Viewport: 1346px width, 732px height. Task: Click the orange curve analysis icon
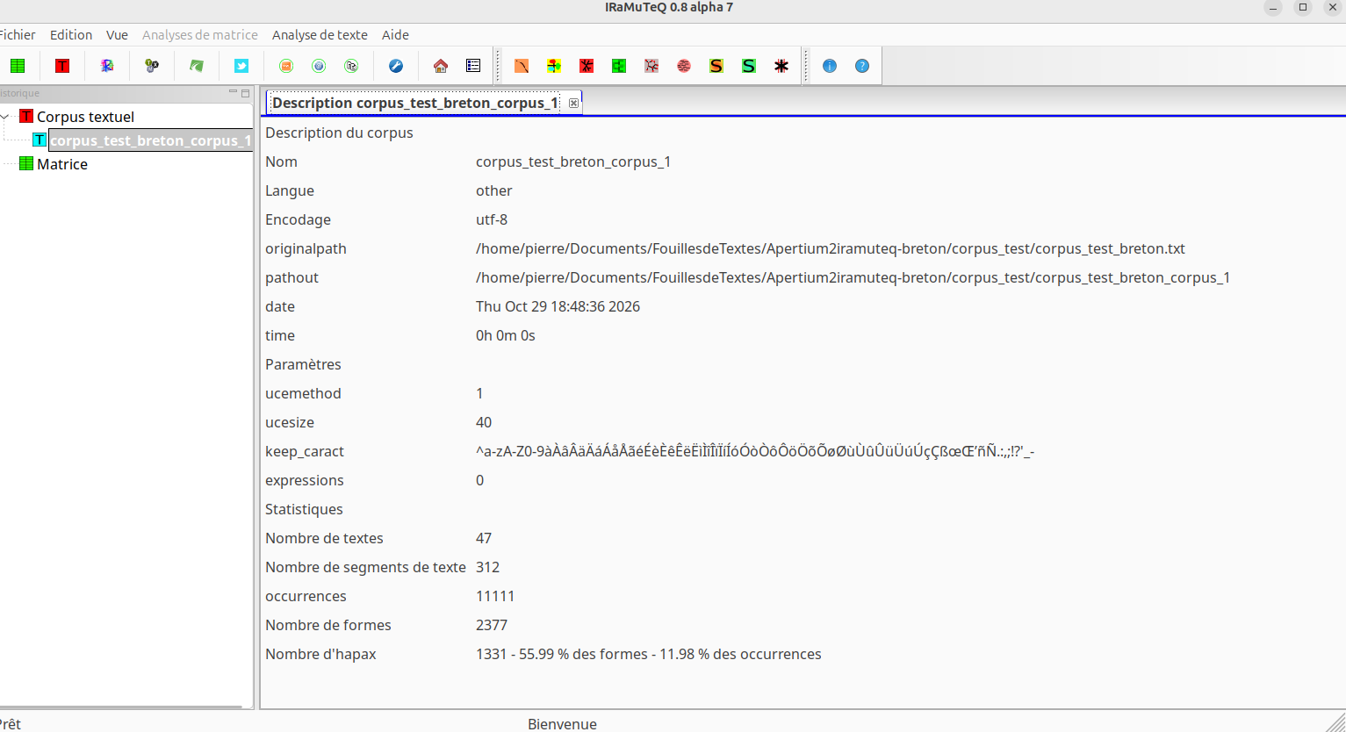pos(522,66)
